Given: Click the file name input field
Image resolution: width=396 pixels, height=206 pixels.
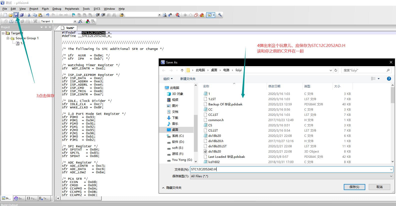Looking at the screenshot, I should pos(290,169).
